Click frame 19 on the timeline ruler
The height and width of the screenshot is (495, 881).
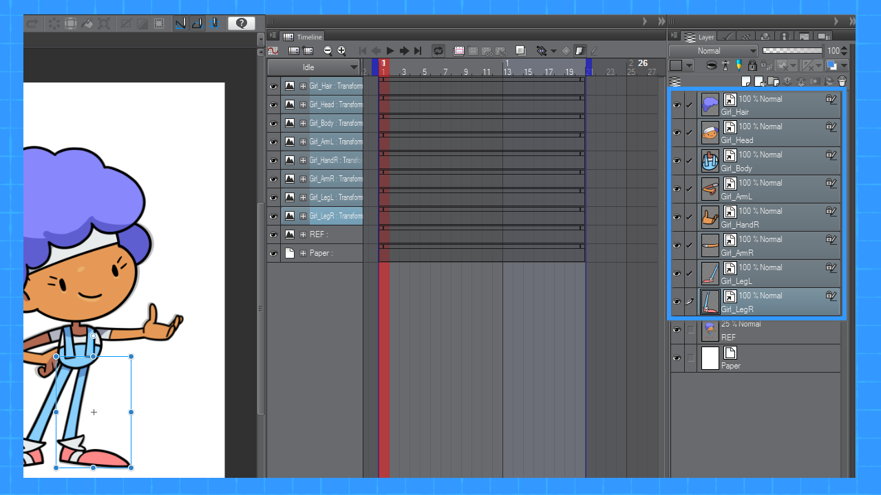569,71
